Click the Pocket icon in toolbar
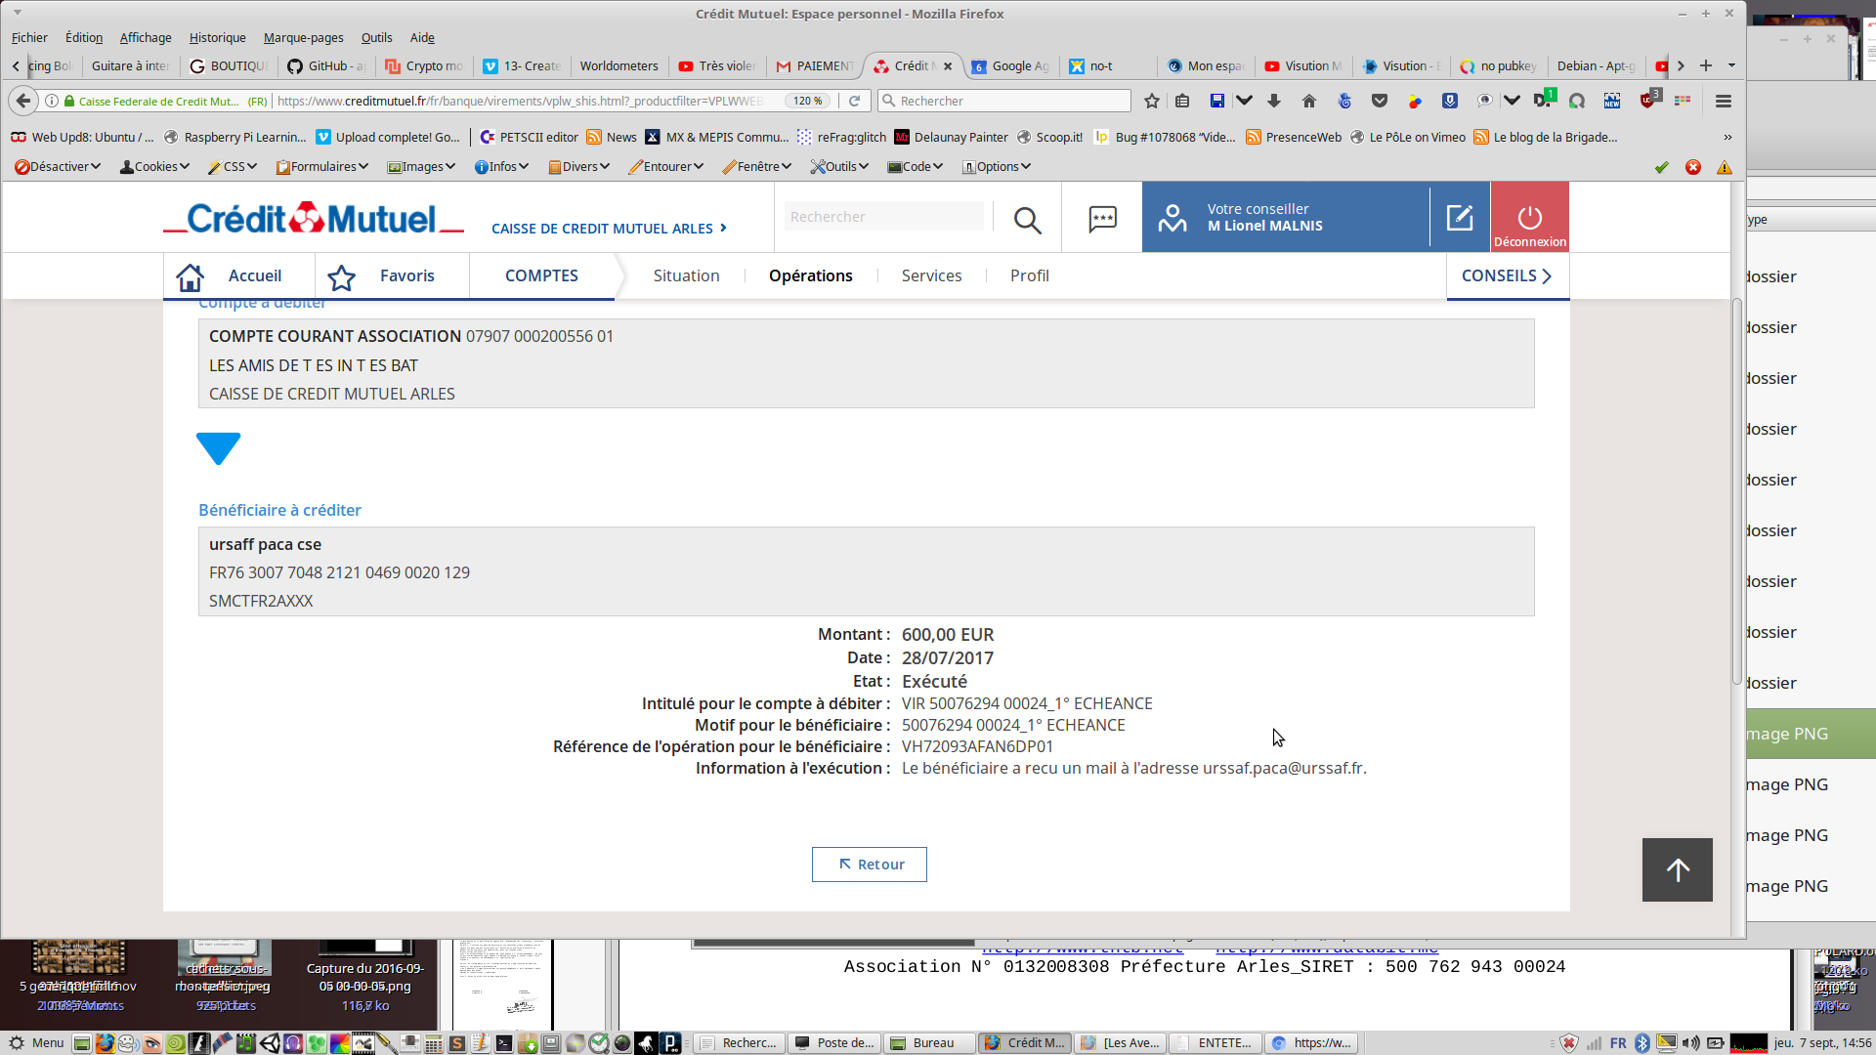This screenshot has width=1876, height=1055. pyautogui.click(x=1379, y=101)
